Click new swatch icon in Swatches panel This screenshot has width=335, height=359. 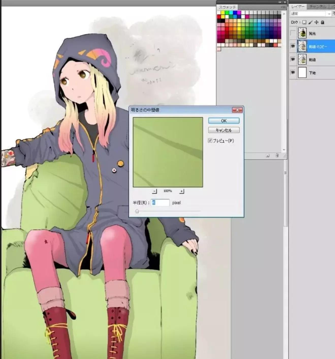tap(268, 156)
